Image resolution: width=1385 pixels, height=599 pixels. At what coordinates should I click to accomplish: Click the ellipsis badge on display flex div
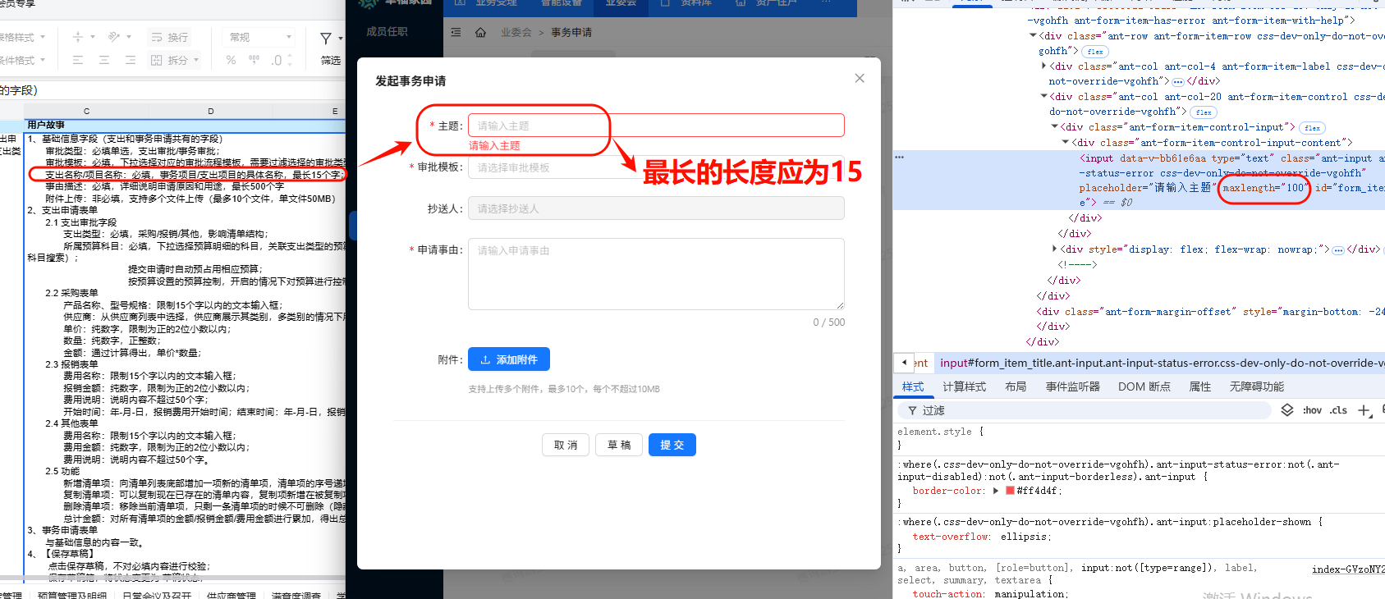tap(1338, 250)
